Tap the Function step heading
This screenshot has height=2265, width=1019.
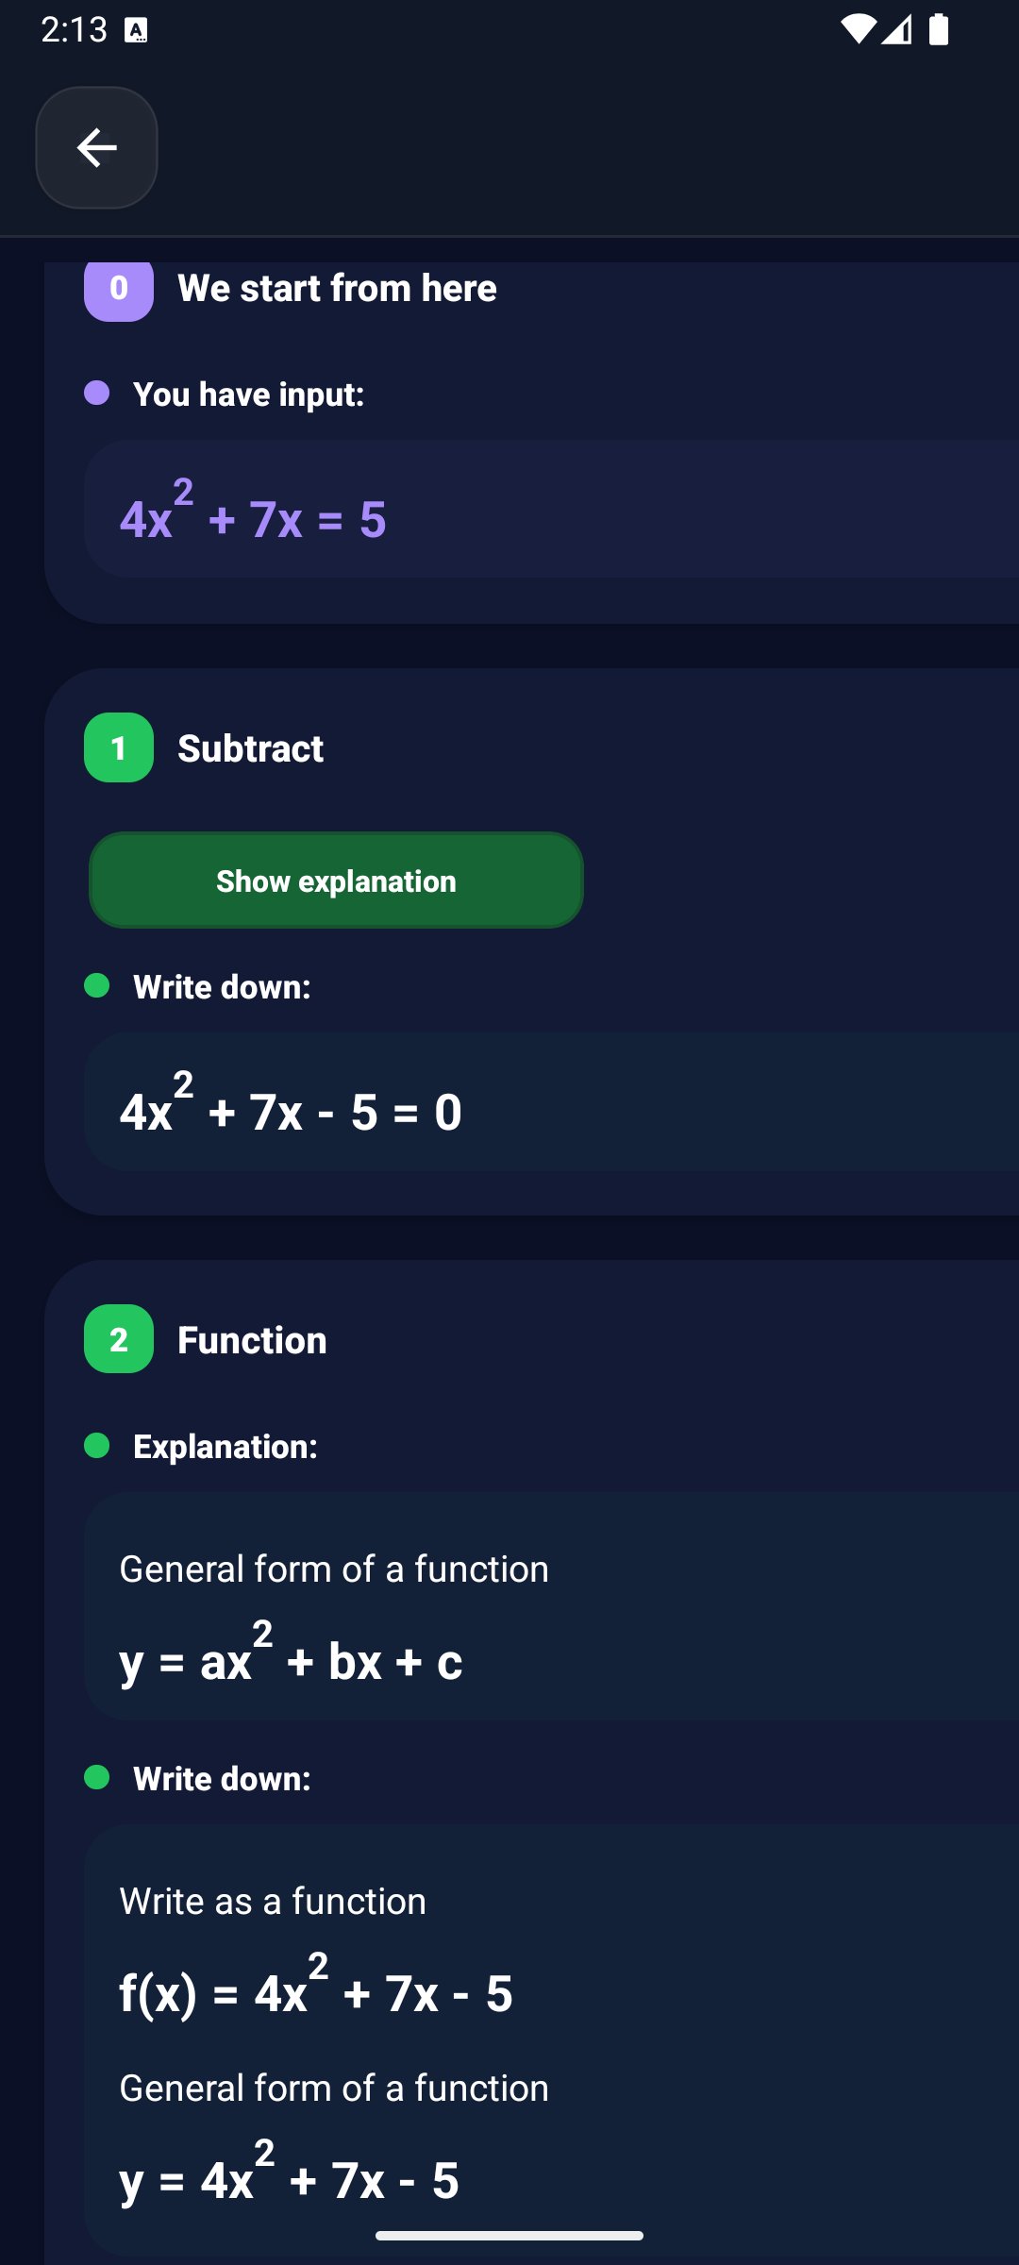pos(252,1340)
